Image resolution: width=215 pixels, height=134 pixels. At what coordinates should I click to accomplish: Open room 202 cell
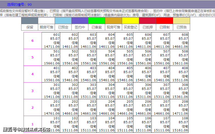coord(69,107)
